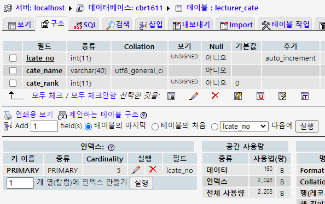325x204 pixels.
Task: Switch to the 구조 (Structure) tab
Action: pyautogui.click(x=52, y=24)
